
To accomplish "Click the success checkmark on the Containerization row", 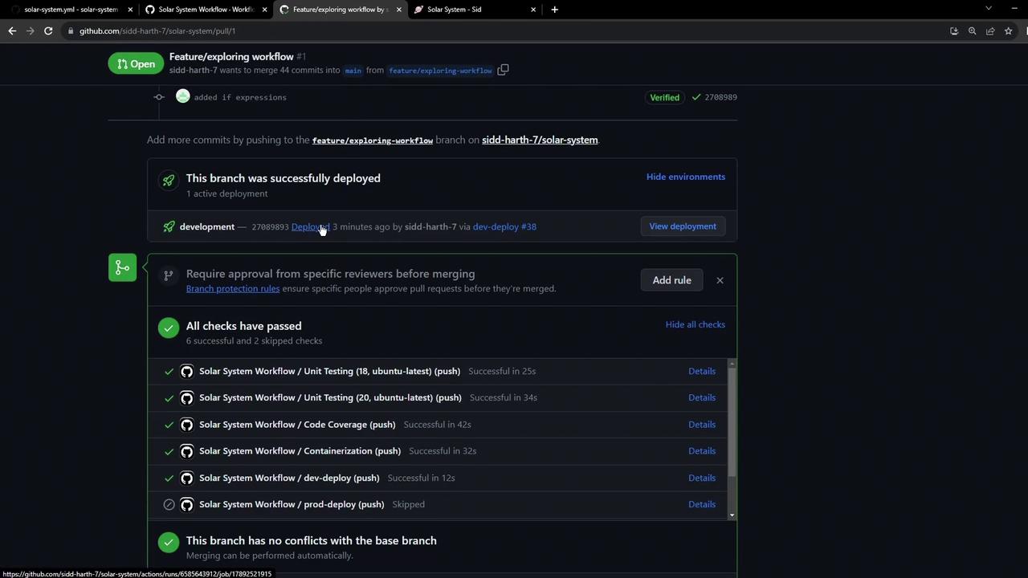I will coord(169,451).
